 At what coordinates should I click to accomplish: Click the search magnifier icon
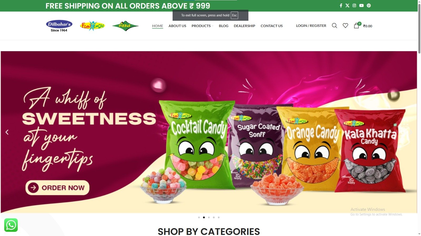pos(334,26)
